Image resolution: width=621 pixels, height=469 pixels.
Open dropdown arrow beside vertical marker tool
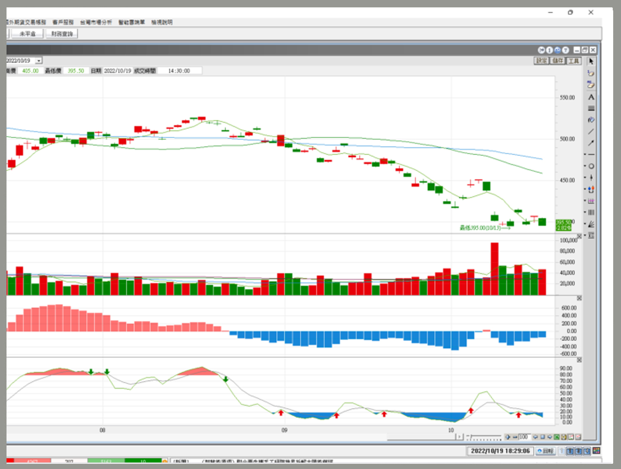[x=585, y=177]
